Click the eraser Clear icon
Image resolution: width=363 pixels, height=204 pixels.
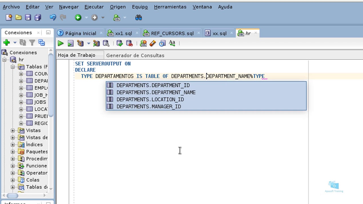pyautogui.click(x=153, y=43)
